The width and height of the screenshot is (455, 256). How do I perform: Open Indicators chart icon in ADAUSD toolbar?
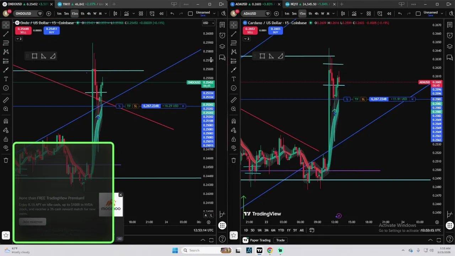(354, 14)
